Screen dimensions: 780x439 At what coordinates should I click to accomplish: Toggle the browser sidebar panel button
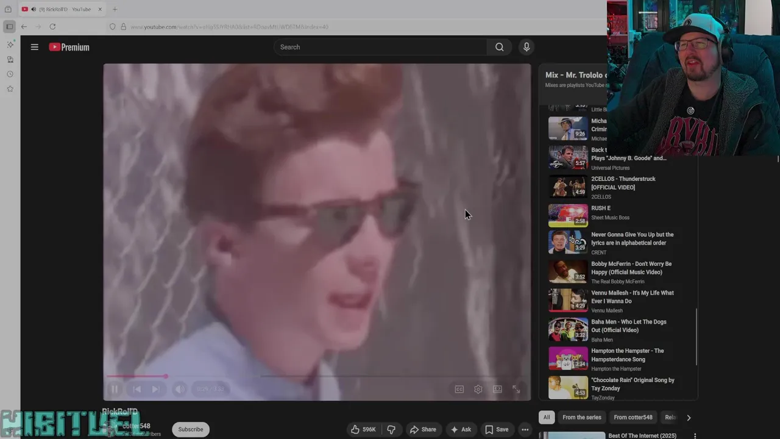9,27
